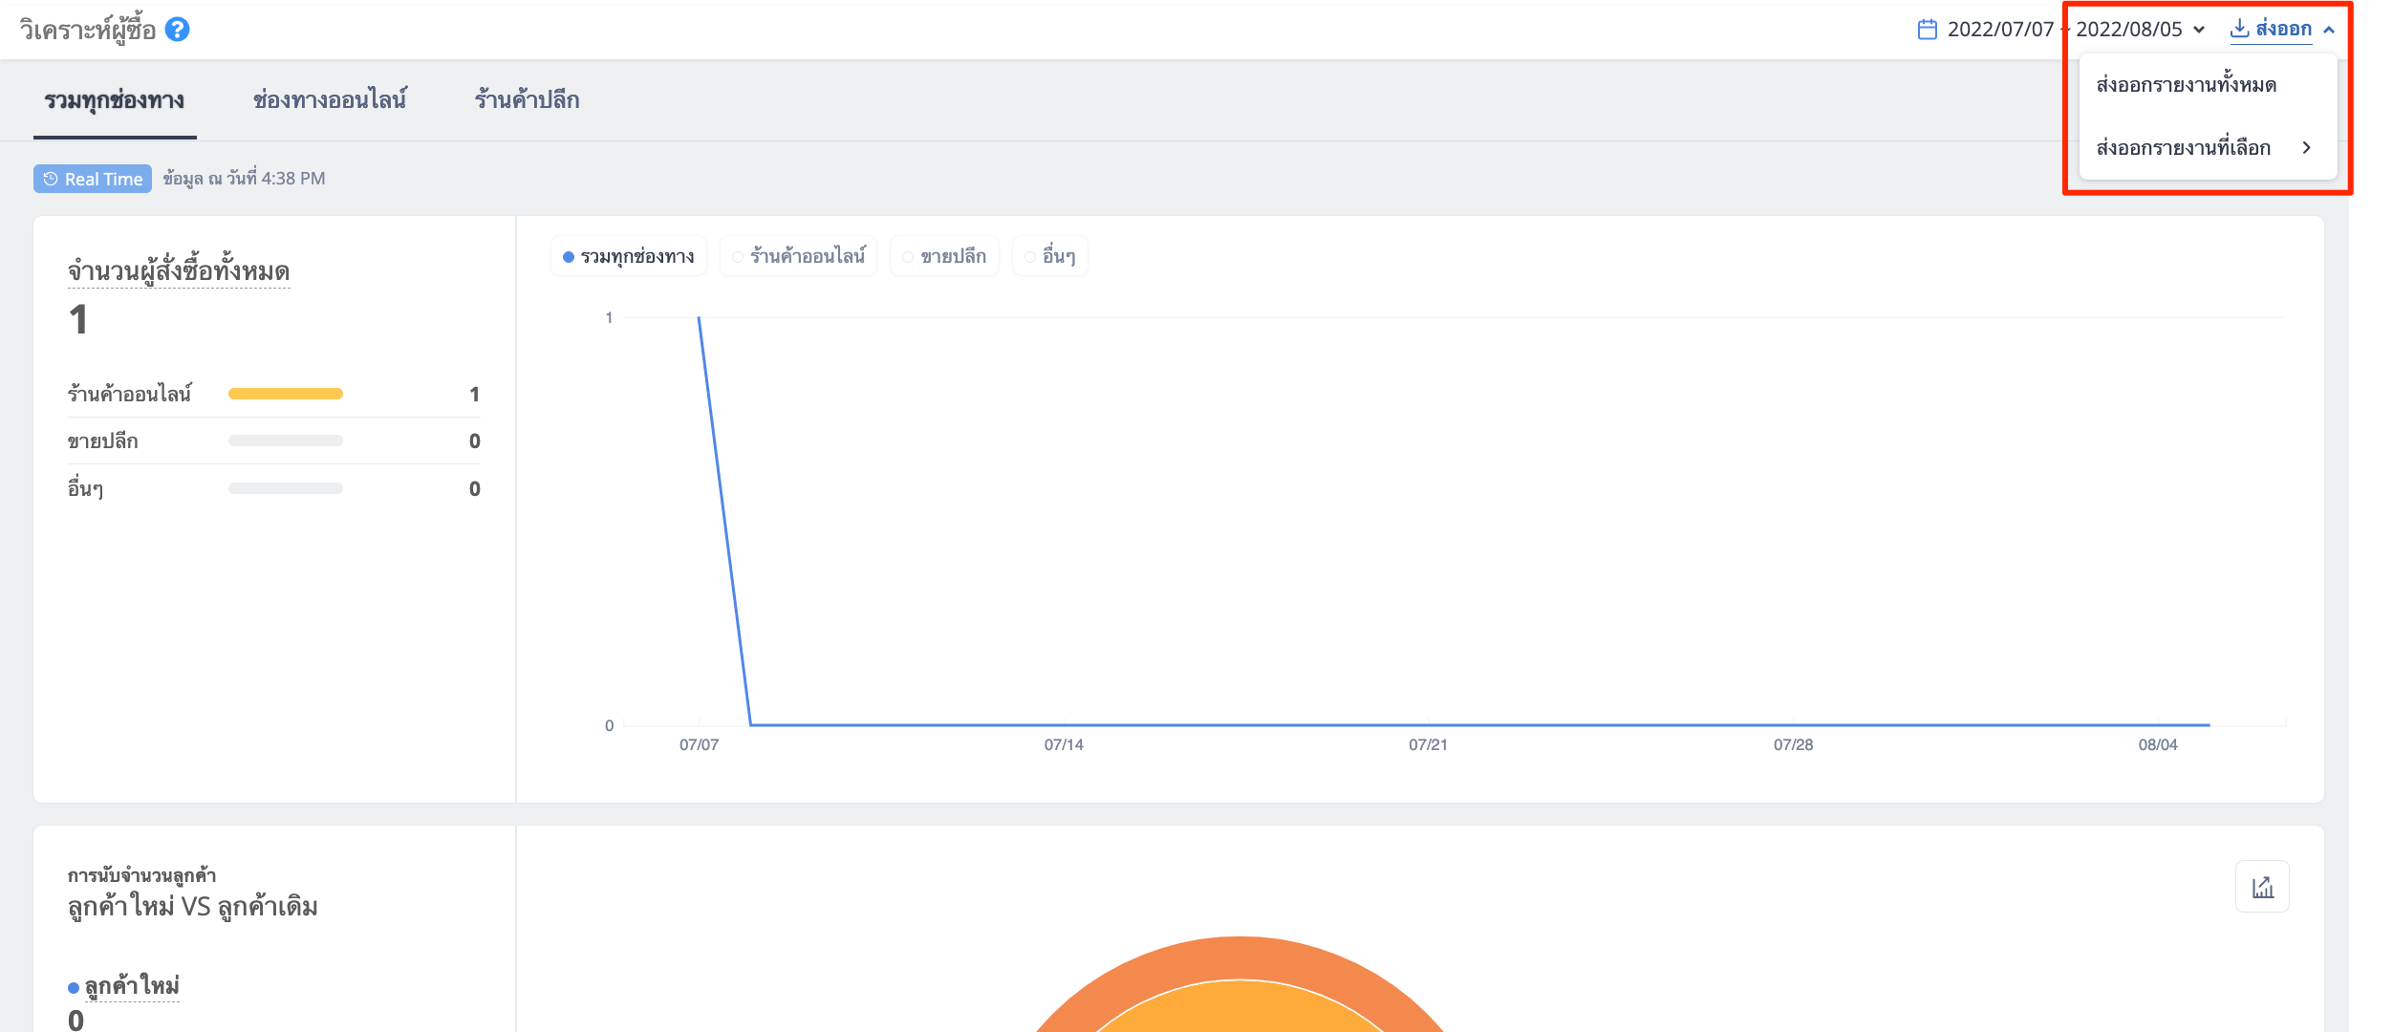
Task: Switch to ช่องทางออนไลน์ tab
Action: (330, 100)
